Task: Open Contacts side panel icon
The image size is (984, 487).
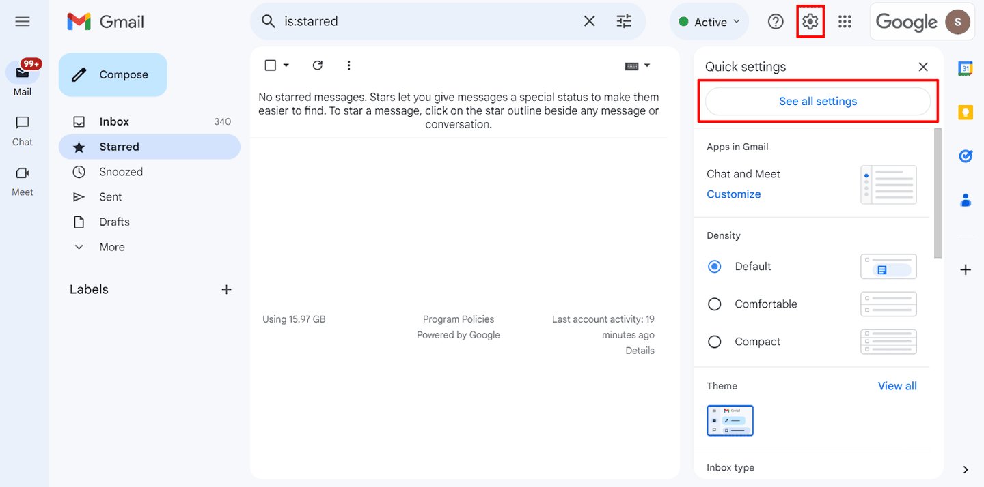Action: coord(966,200)
